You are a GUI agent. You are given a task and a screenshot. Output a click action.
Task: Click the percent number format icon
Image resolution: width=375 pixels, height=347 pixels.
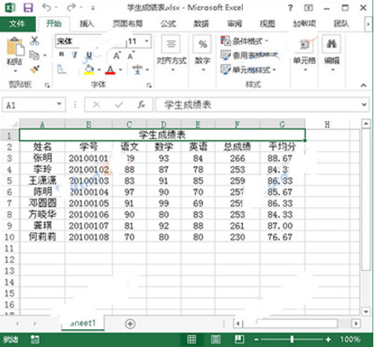coord(202,44)
